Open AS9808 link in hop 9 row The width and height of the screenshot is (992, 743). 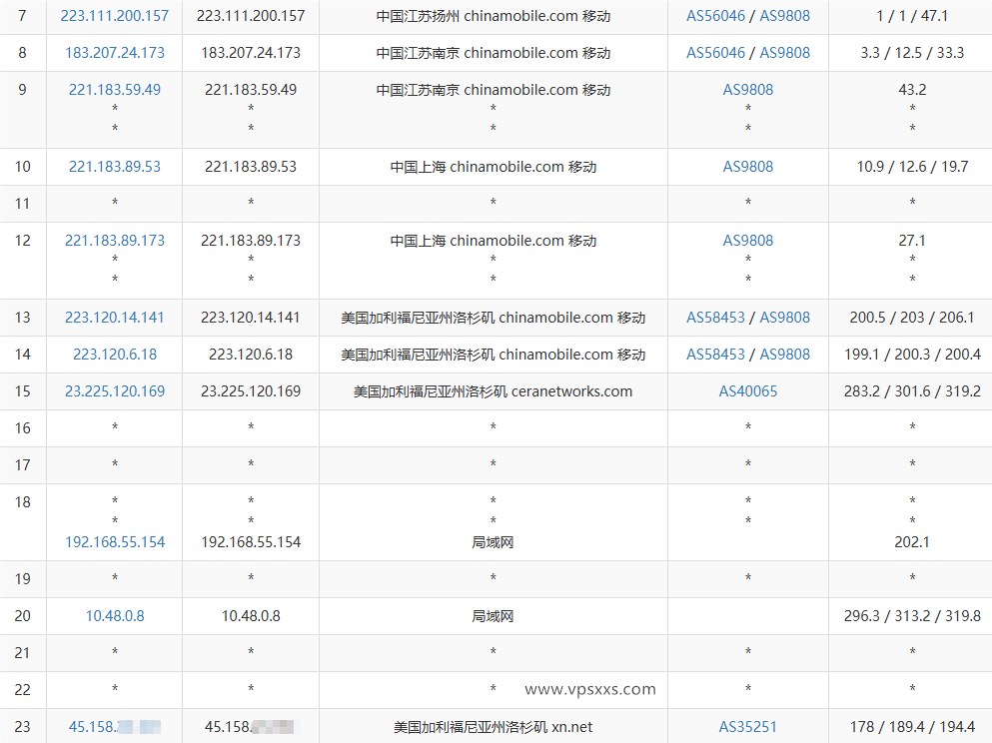(x=748, y=90)
